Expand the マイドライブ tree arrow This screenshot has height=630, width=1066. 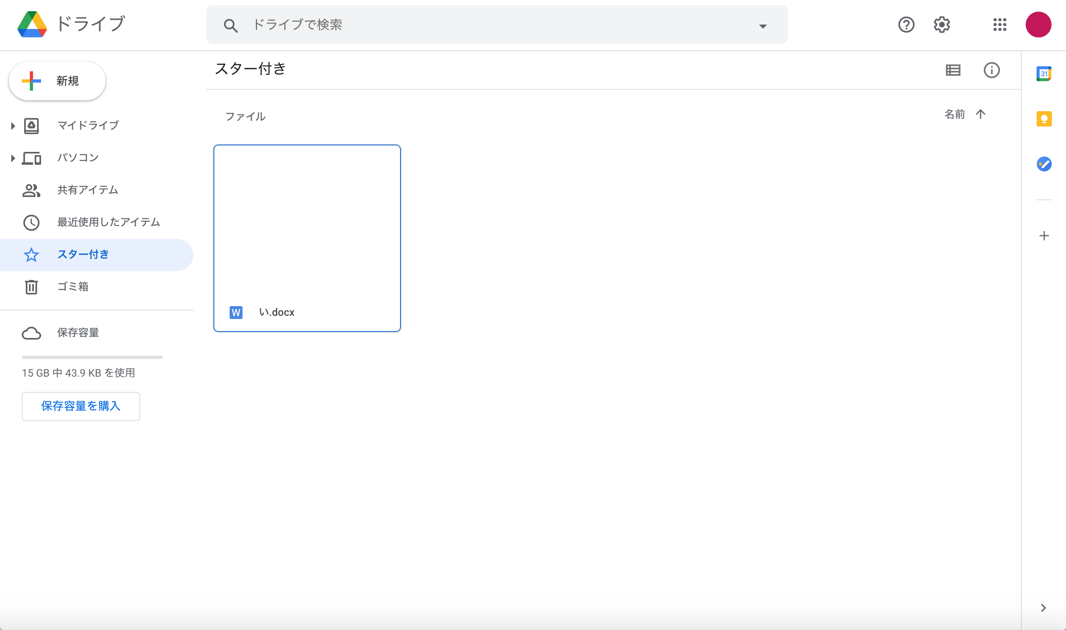pos(13,126)
